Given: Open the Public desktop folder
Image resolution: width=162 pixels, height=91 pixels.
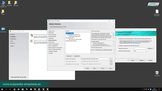Looking at the screenshot, I should coord(3,12).
